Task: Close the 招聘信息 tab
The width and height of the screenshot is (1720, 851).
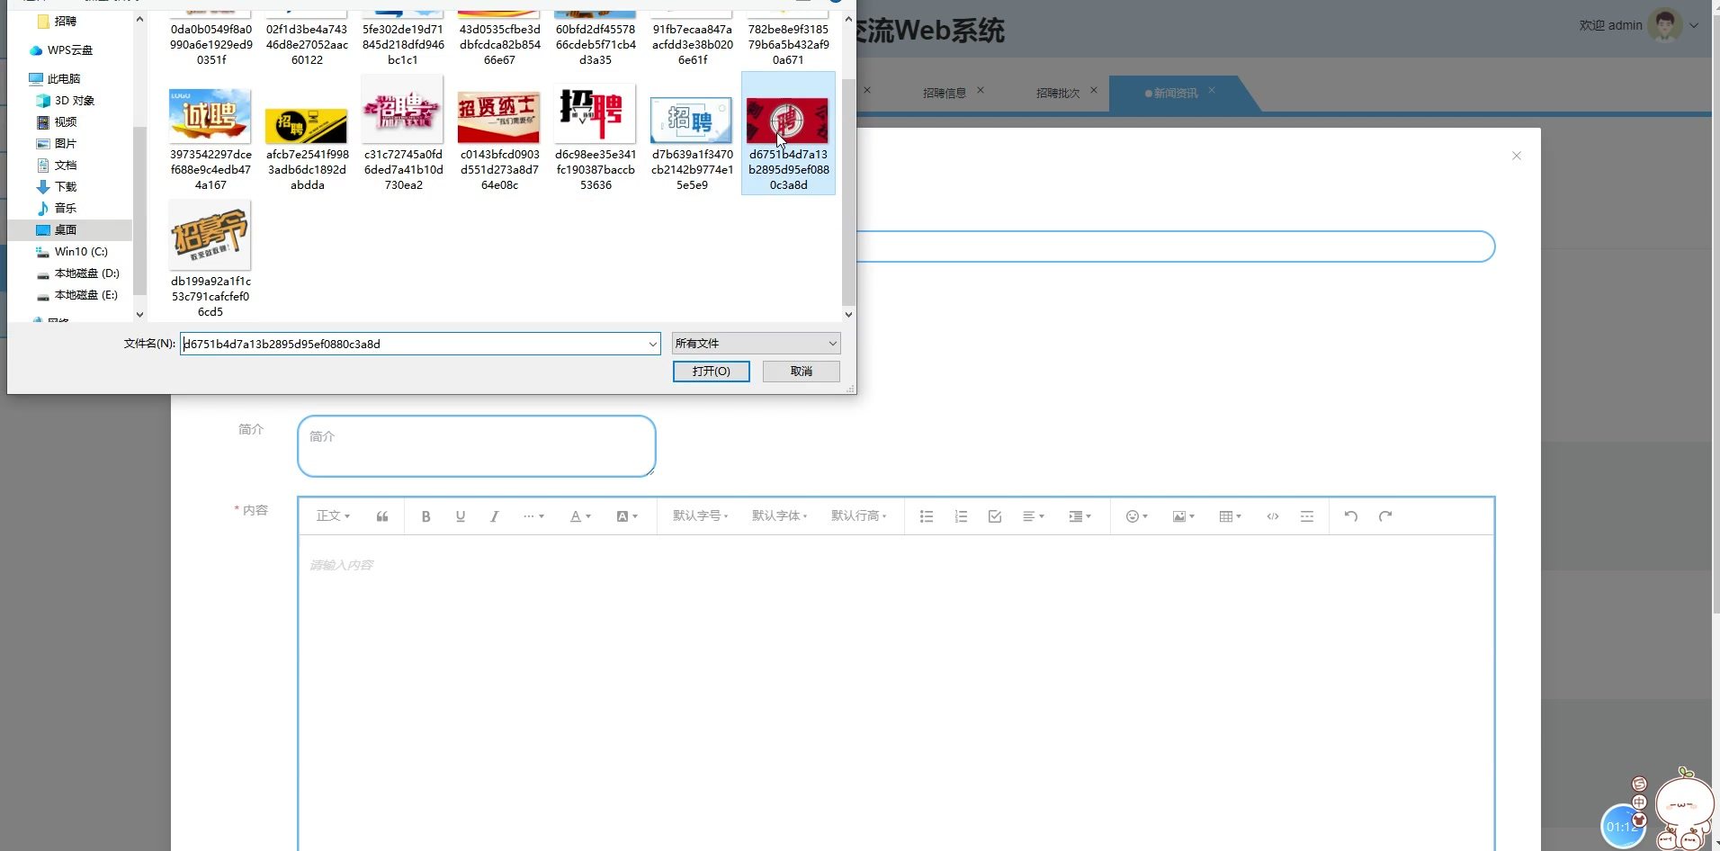Action: click(x=981, y=90)
